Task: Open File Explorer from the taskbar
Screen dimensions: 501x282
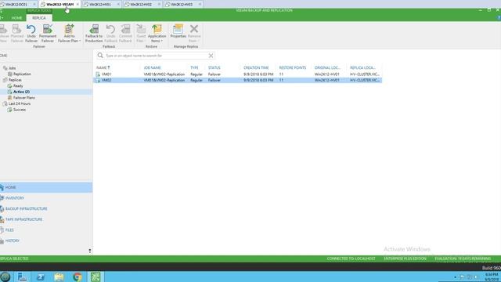Action: click(x=59, y=277)
